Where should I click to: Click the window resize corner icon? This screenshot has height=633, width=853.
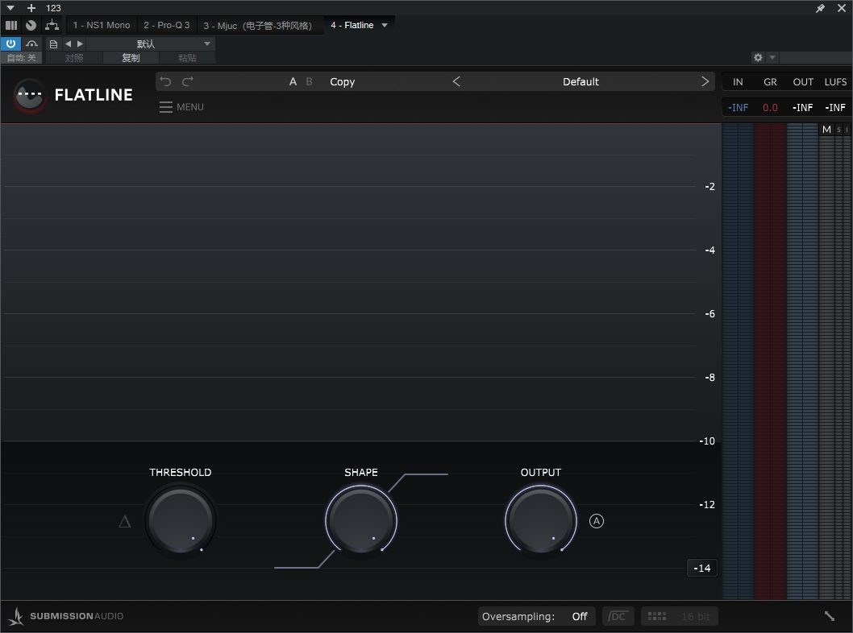tap(829, 615)
